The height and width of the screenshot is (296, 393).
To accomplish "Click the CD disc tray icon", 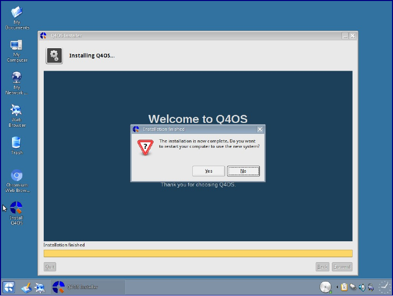I will pos(325,287).
